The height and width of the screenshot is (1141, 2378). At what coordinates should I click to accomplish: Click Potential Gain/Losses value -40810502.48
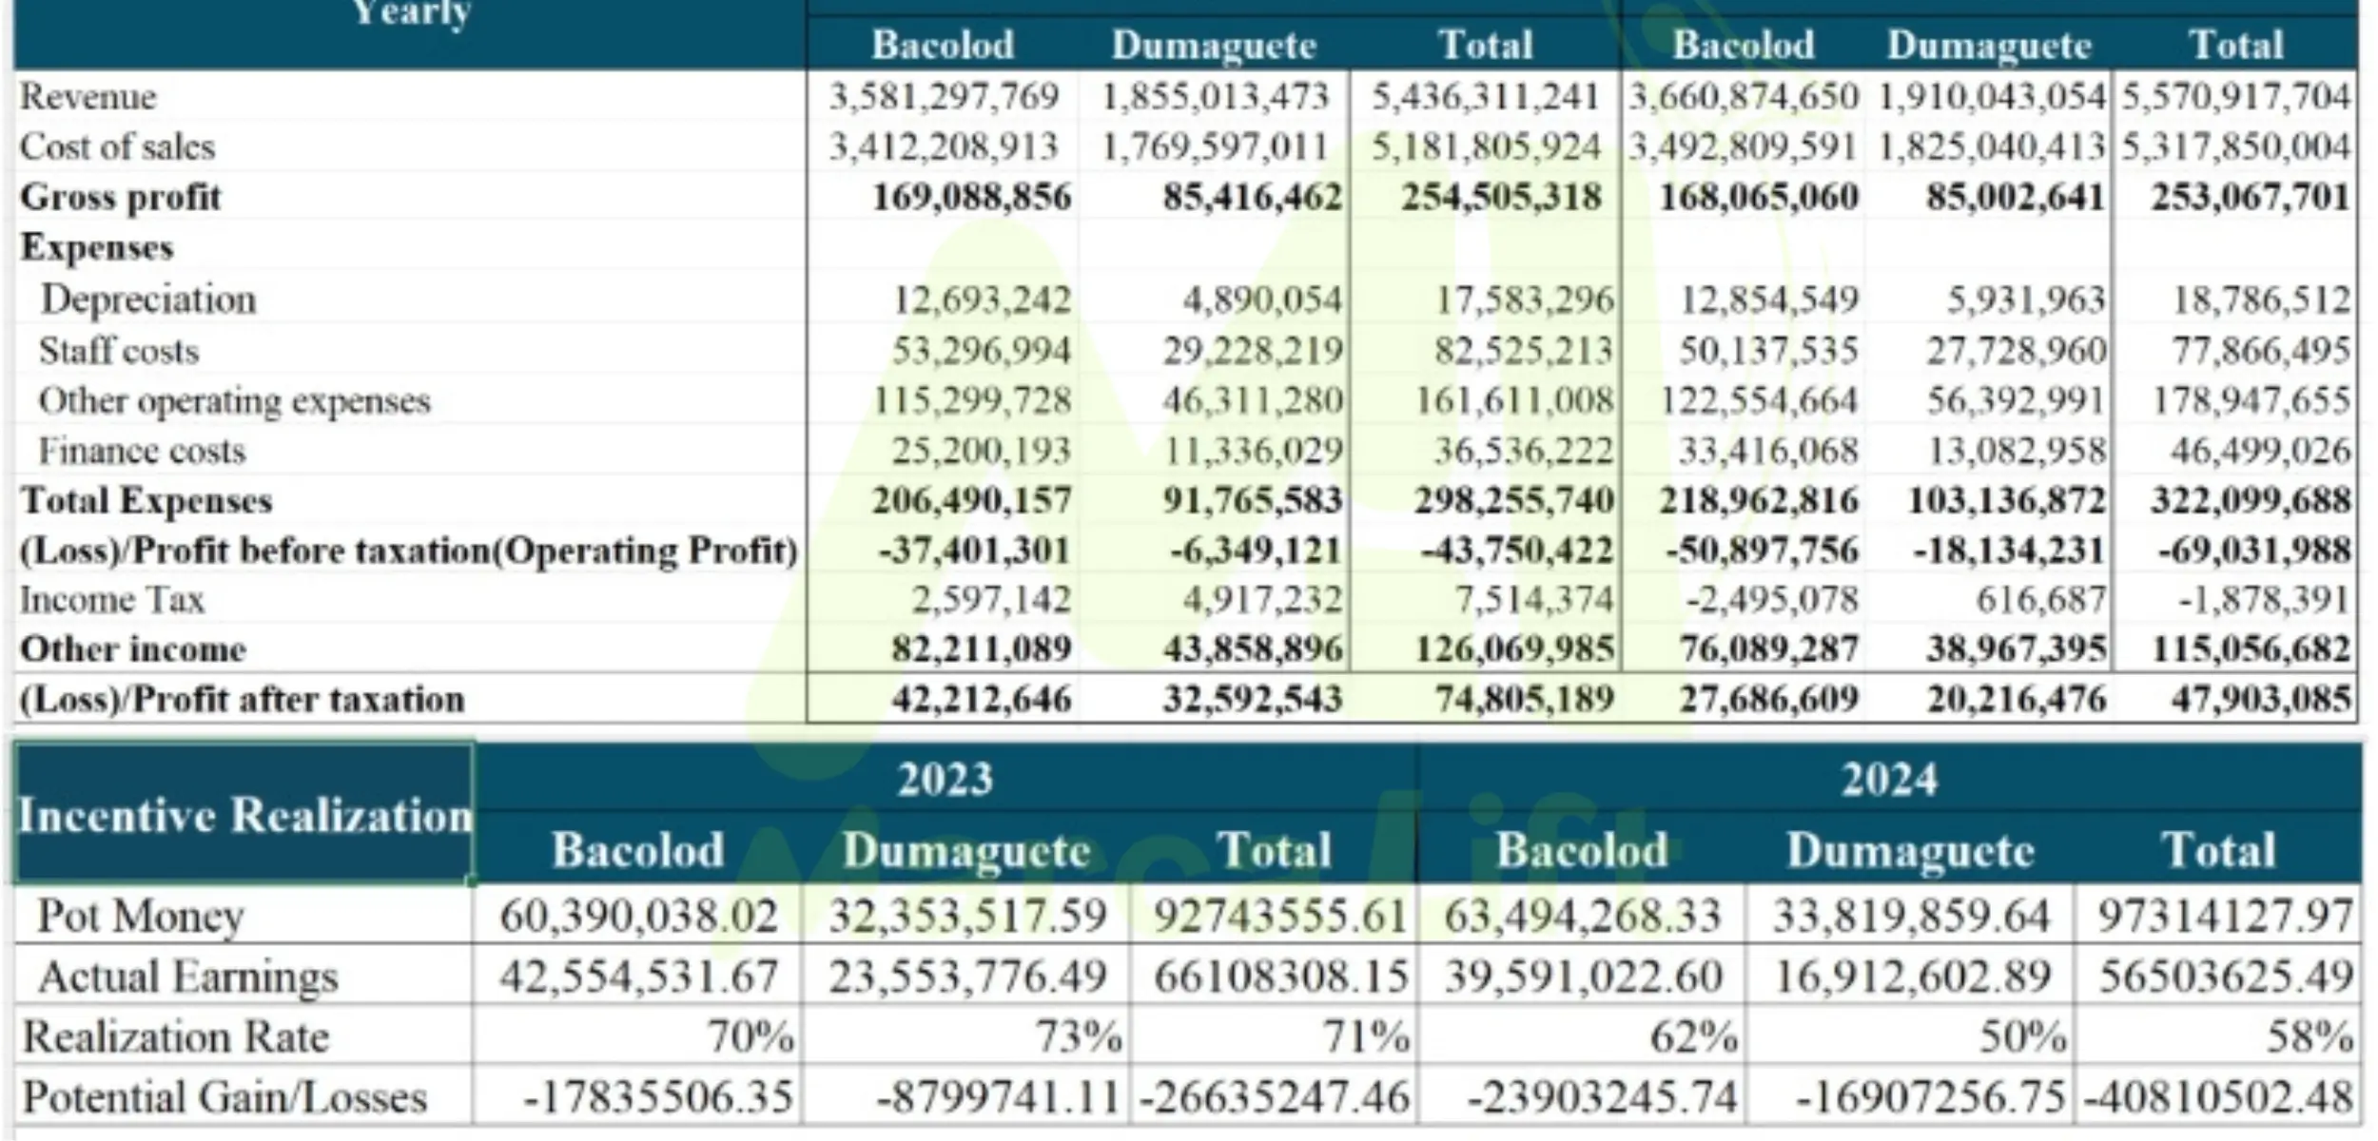pyautogui.click(x=2217, y=1097)
